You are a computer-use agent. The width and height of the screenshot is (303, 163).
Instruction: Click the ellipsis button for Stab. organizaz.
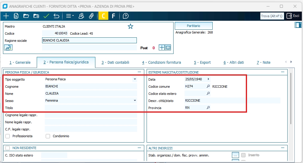(x=235, y=155)
